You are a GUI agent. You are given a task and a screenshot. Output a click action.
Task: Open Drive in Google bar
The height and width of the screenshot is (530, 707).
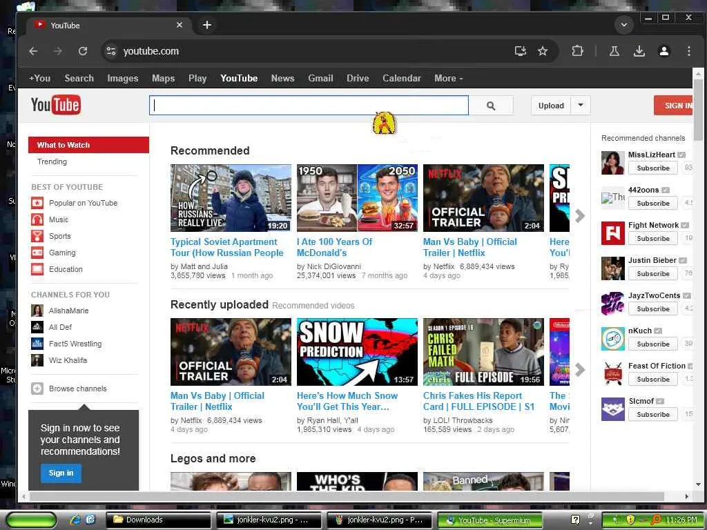(358, 79)
